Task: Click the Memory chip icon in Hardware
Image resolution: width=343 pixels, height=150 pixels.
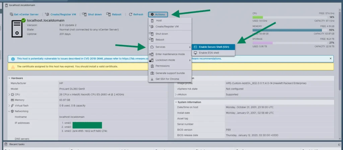Action: [12, 100]
